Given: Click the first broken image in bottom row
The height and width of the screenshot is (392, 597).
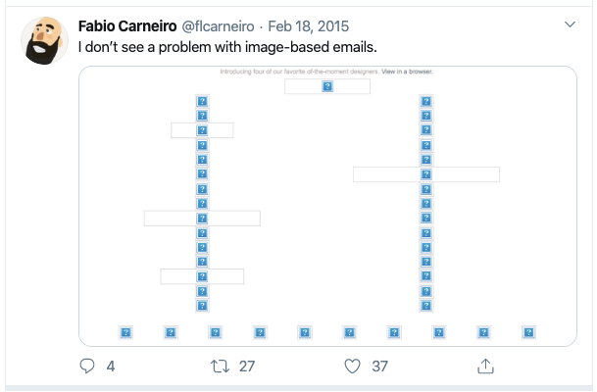Looking at the screenshot, I should 126,332.
